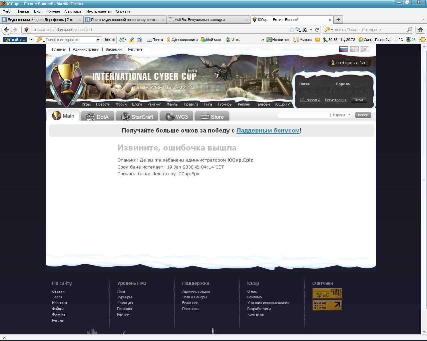
Task: Click the Вход login button
Action: [359, 100]
